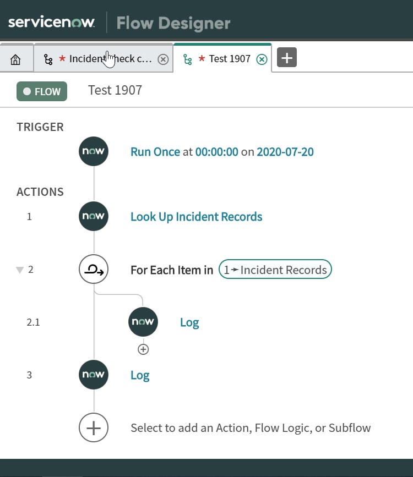Click Select to add an Action text
This screenshot has height=477, width=413.
click(x=251, y=428)
